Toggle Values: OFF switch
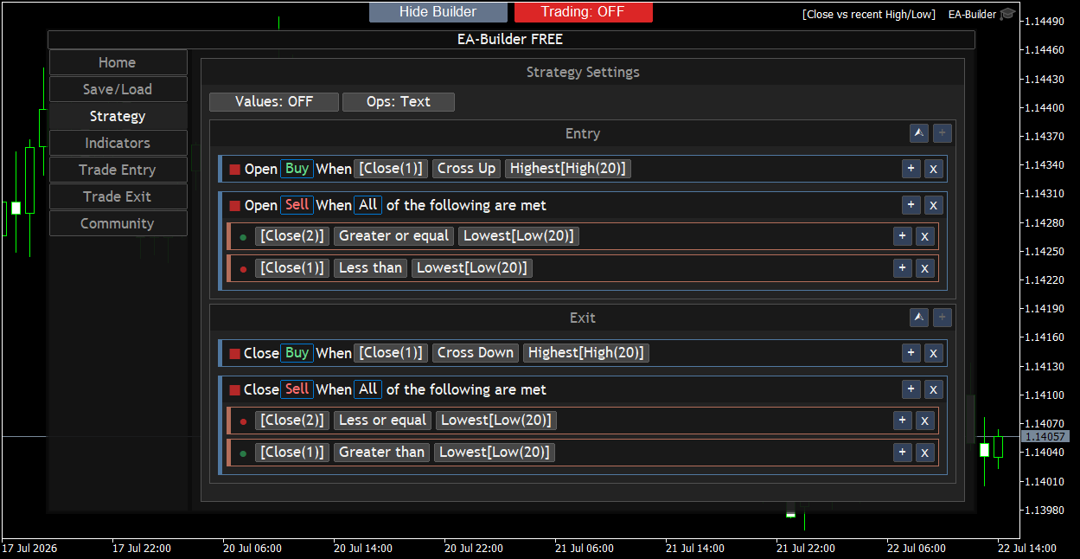 pos(274,102)
